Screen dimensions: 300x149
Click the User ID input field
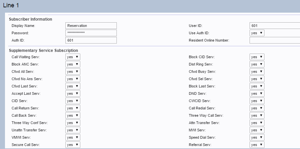[275, 26]
